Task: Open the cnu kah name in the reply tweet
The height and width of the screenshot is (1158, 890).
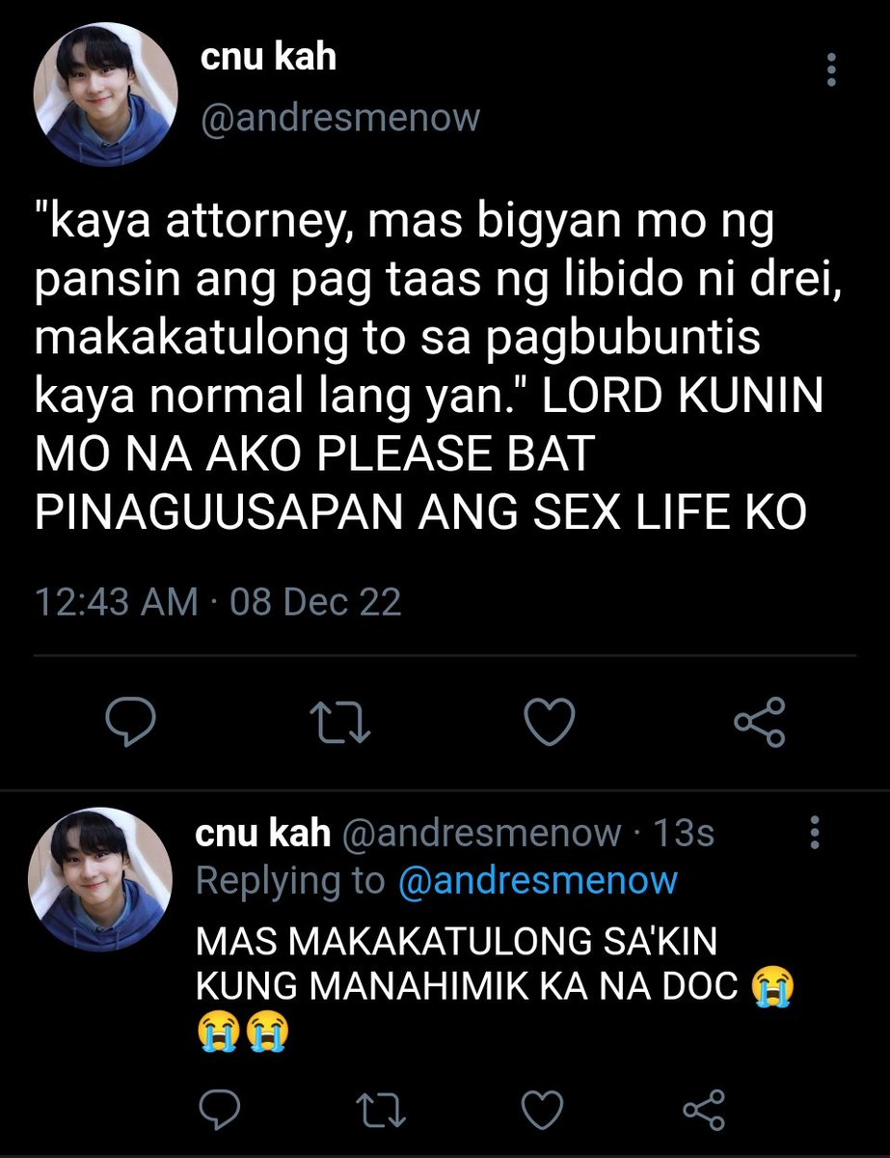Action: (262, 833)
